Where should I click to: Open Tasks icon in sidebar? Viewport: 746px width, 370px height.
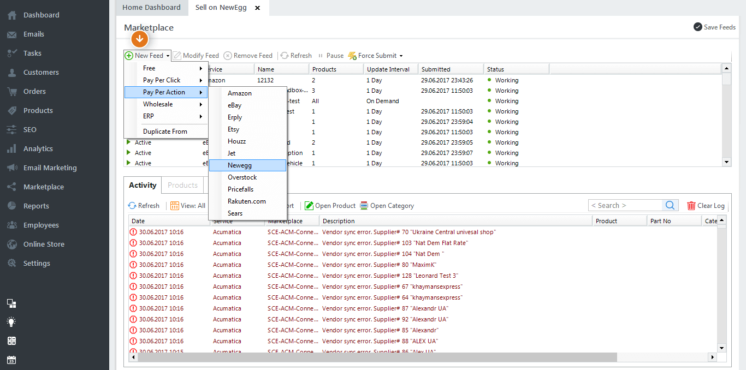(11, 53)
